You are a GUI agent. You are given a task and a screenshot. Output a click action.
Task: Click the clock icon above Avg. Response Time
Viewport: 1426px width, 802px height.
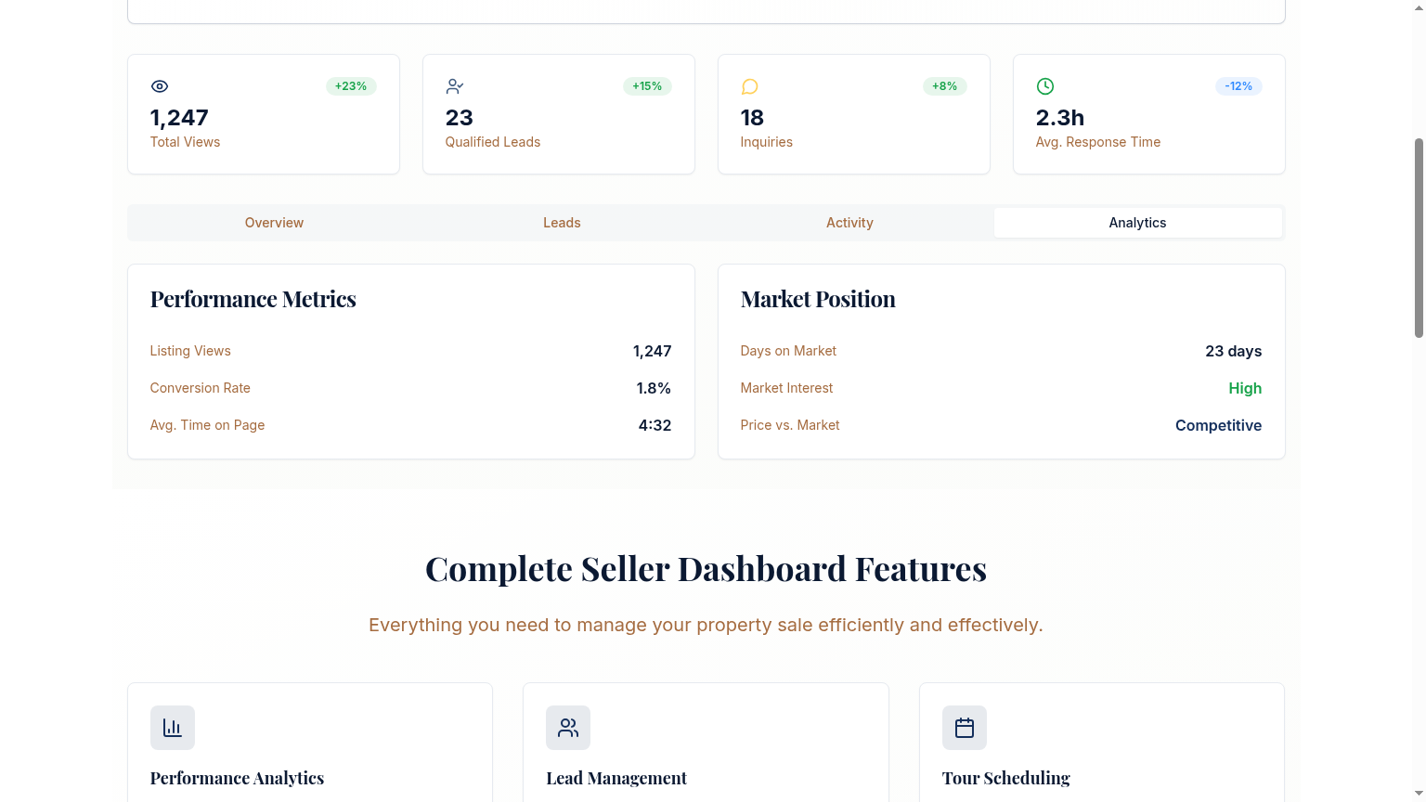1045,86
